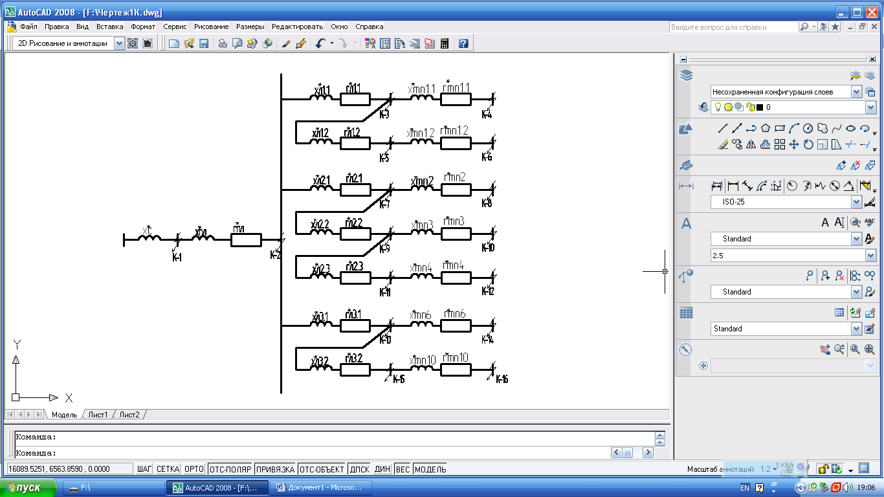Enable ПРИВЯЗКА object snap
Image resolution: width=884 pixels, height=497 pixels.
[x=275, y=469]
